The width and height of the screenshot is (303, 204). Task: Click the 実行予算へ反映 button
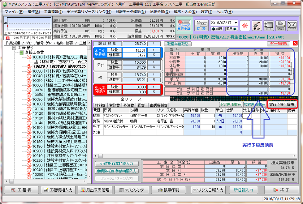[x=282, y=104]
